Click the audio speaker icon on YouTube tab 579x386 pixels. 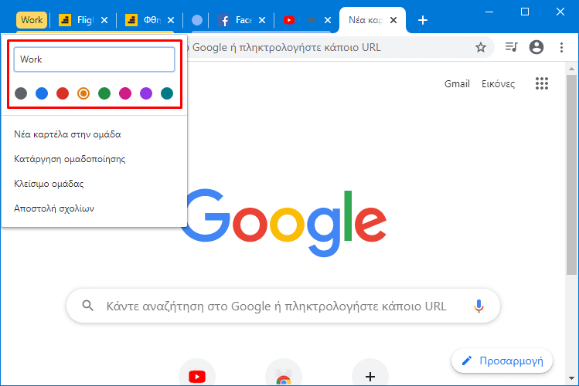click(312, 20)
